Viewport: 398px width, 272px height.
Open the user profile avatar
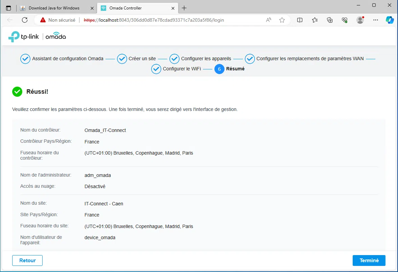click(x=360, y=20)
